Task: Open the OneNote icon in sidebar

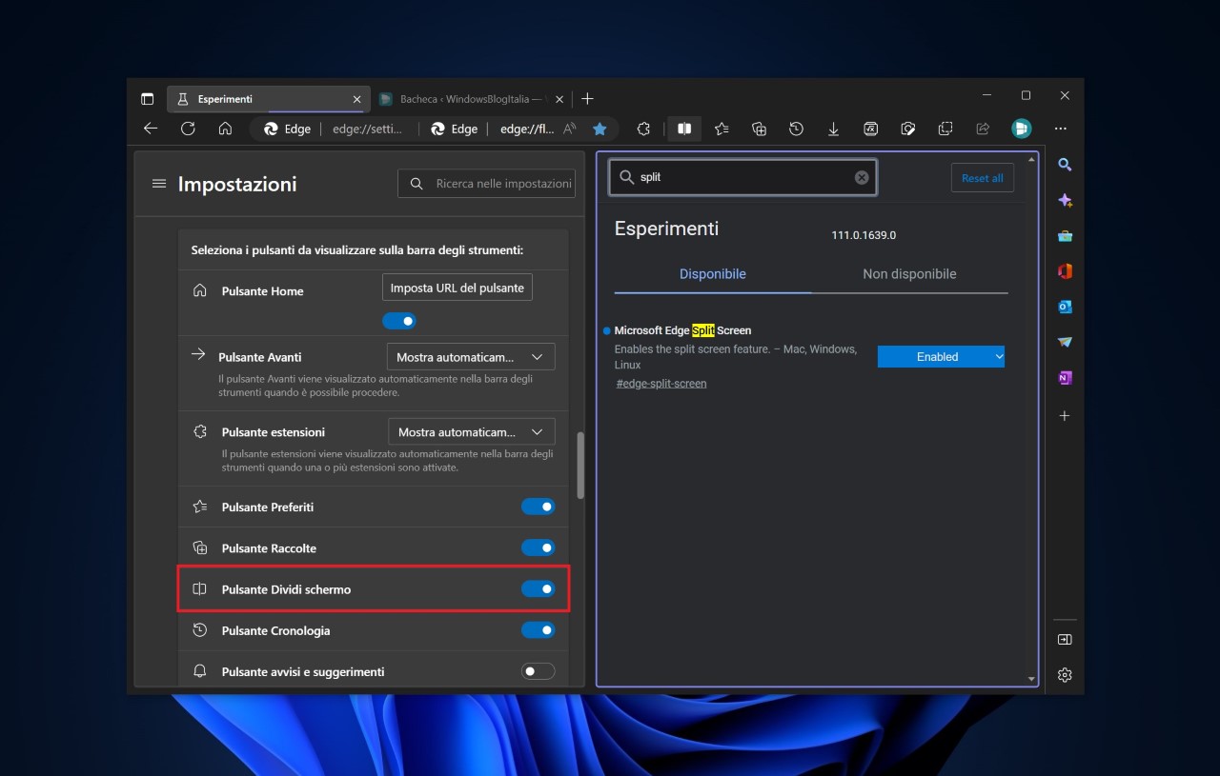Action: coord(1065,378)
